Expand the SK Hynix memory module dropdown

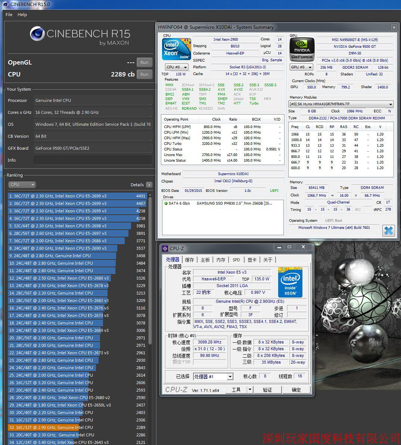click(x=341, y=104)
